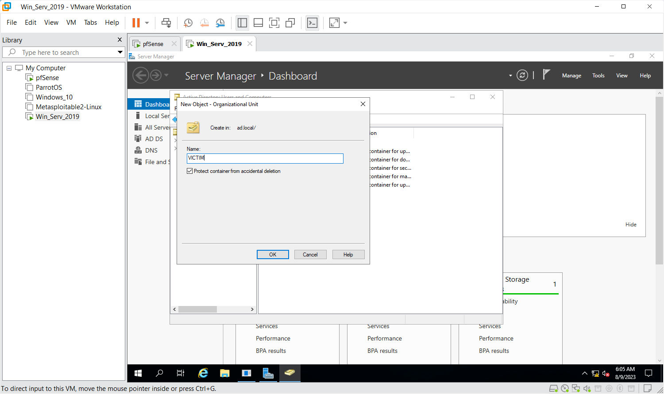This screenshot has height=394, width=664.
Task: Click the Send Ctrl+Alt+Del toolbar icon
Action: (x=166, y=23)
